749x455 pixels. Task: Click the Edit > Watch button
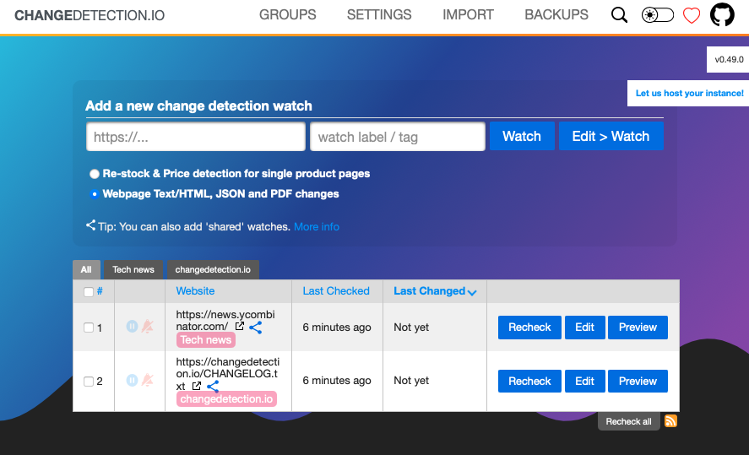[x=611, y=136]
